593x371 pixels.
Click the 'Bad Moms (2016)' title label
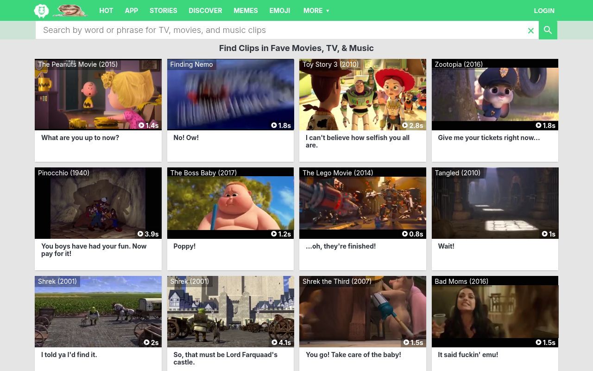[461, 281]
